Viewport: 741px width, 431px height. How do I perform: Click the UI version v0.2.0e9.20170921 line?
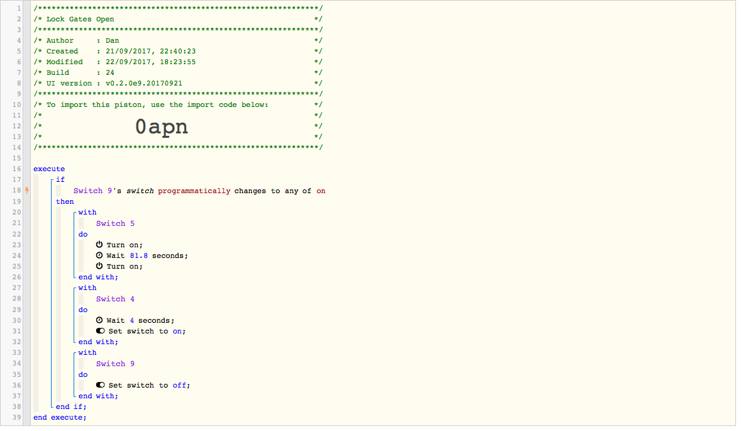177,83
